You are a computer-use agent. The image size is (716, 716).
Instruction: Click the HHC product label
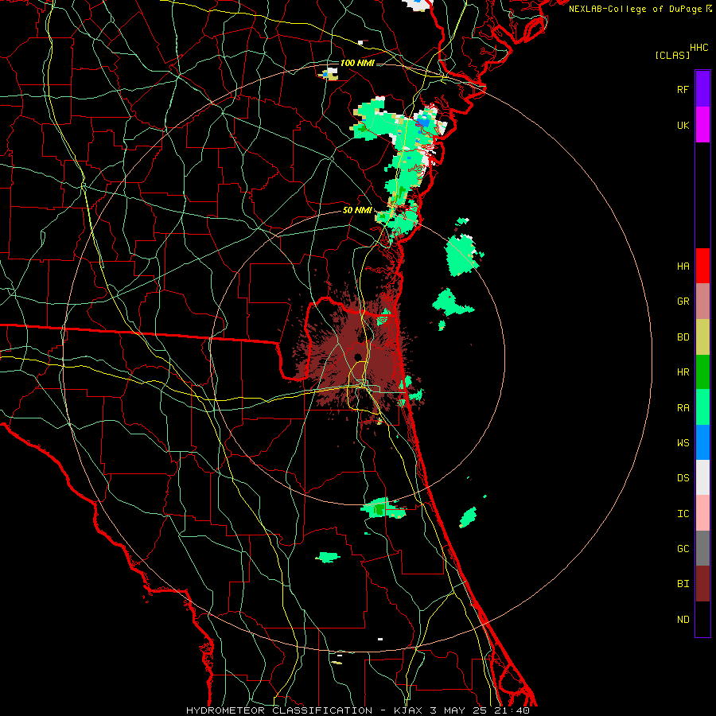698,48
